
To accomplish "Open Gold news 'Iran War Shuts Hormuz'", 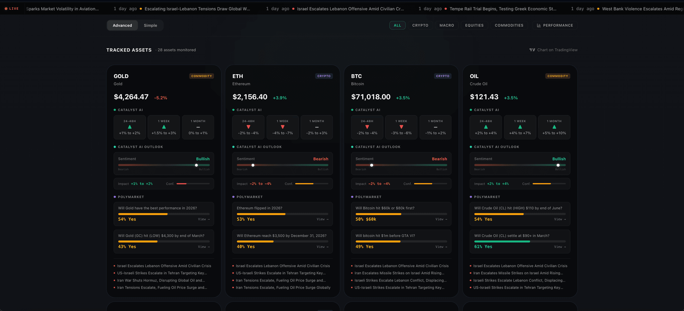I will [161, 280].
